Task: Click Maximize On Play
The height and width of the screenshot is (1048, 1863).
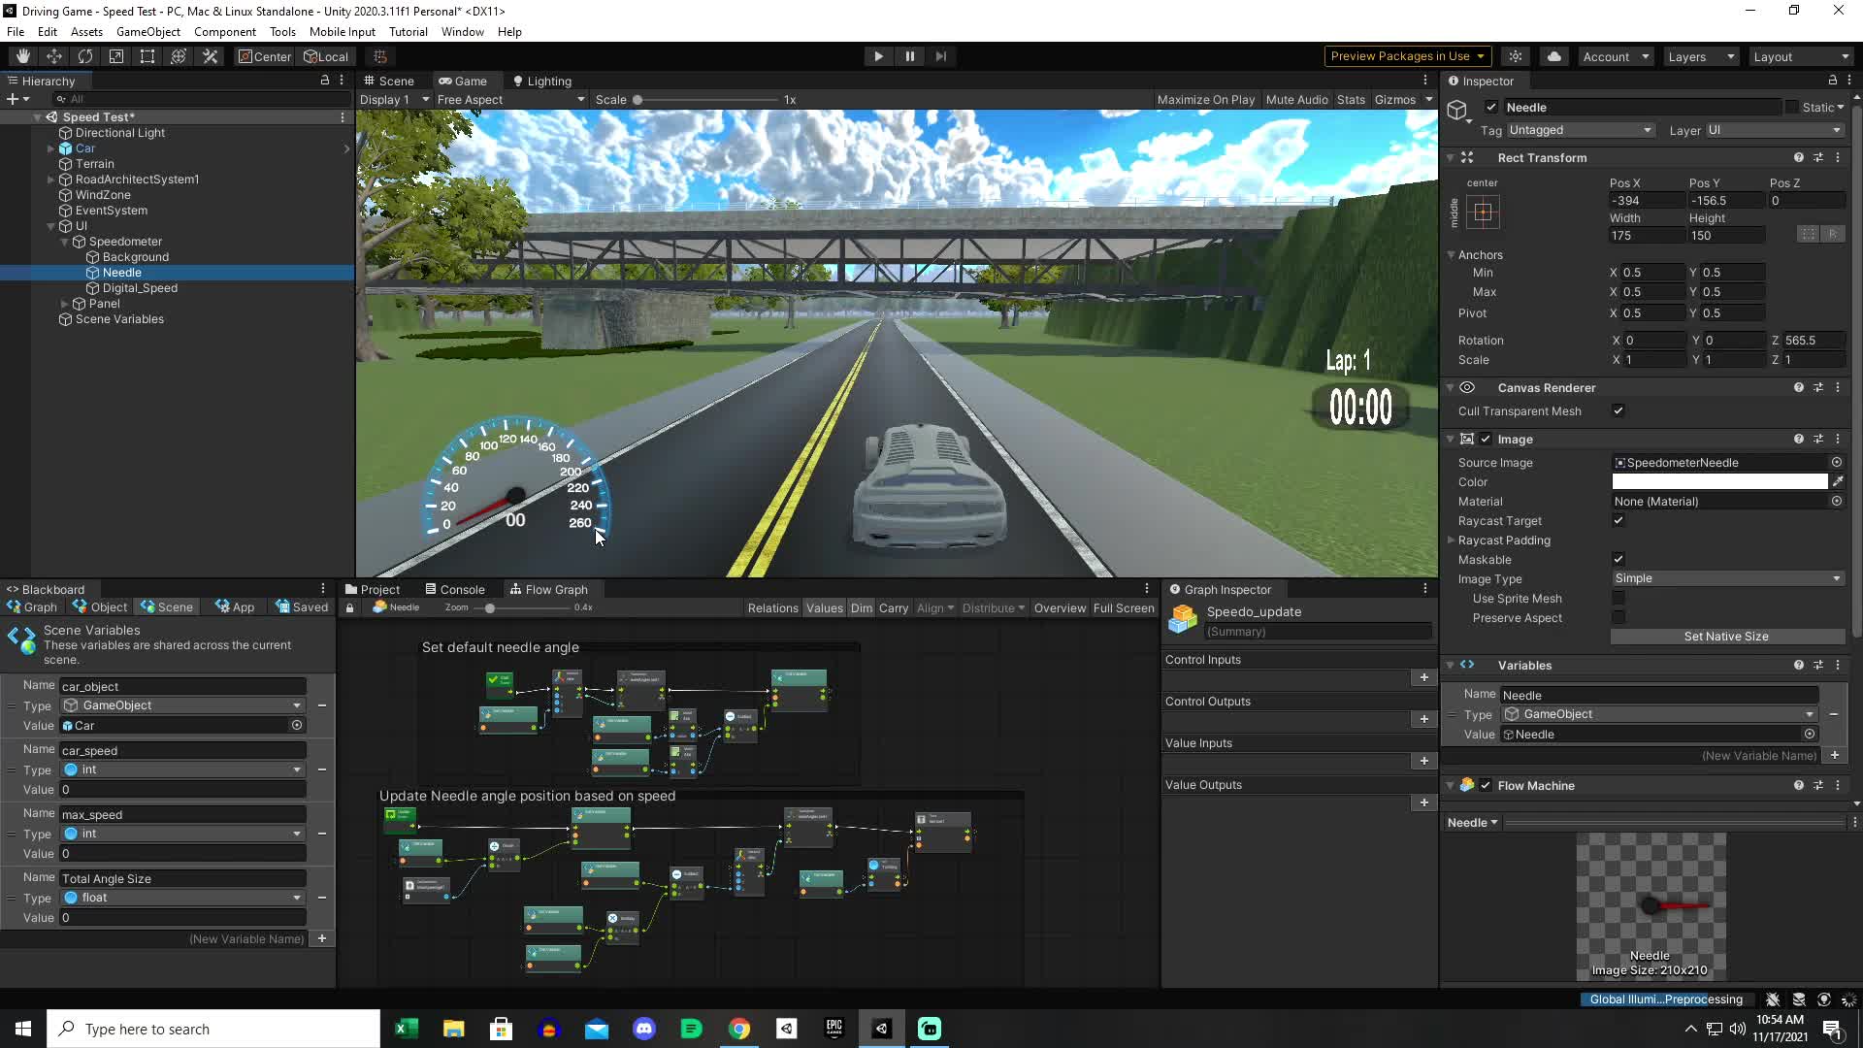Action: (x=1206, y=99)
